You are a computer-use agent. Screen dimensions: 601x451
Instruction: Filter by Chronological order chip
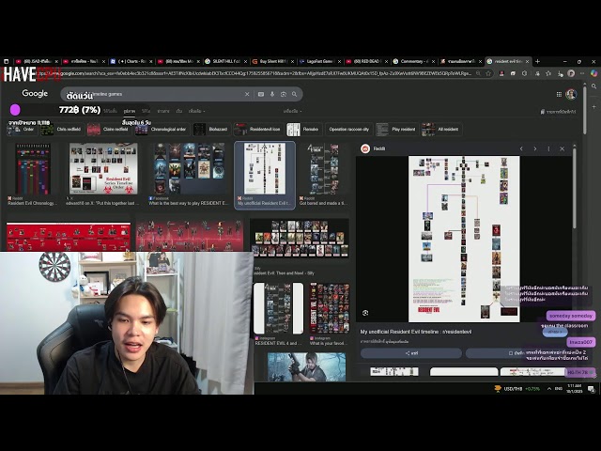pyautogui.click(x=162, y=130)
